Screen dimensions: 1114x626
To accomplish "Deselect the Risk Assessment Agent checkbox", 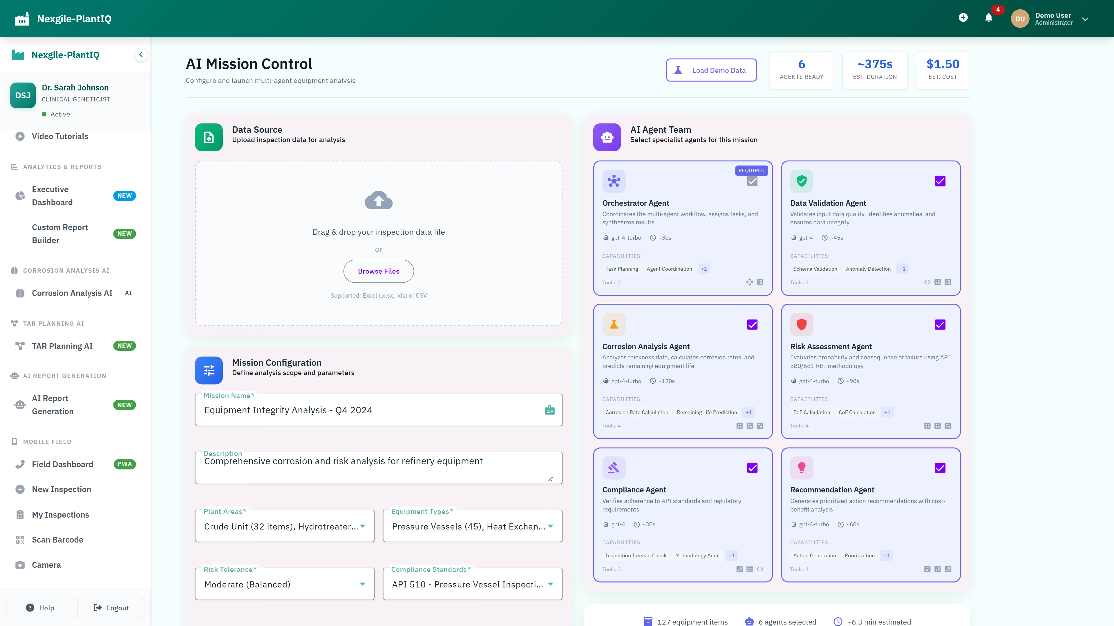I will (940, 325).
